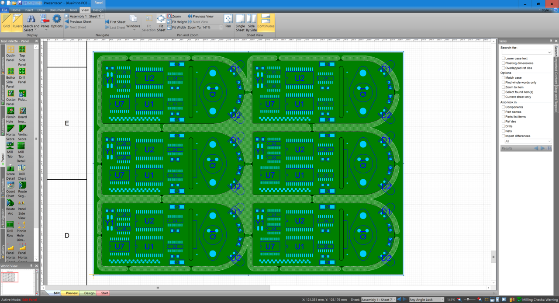Select the Fiducial tool in palette

(x=22, y=96)
